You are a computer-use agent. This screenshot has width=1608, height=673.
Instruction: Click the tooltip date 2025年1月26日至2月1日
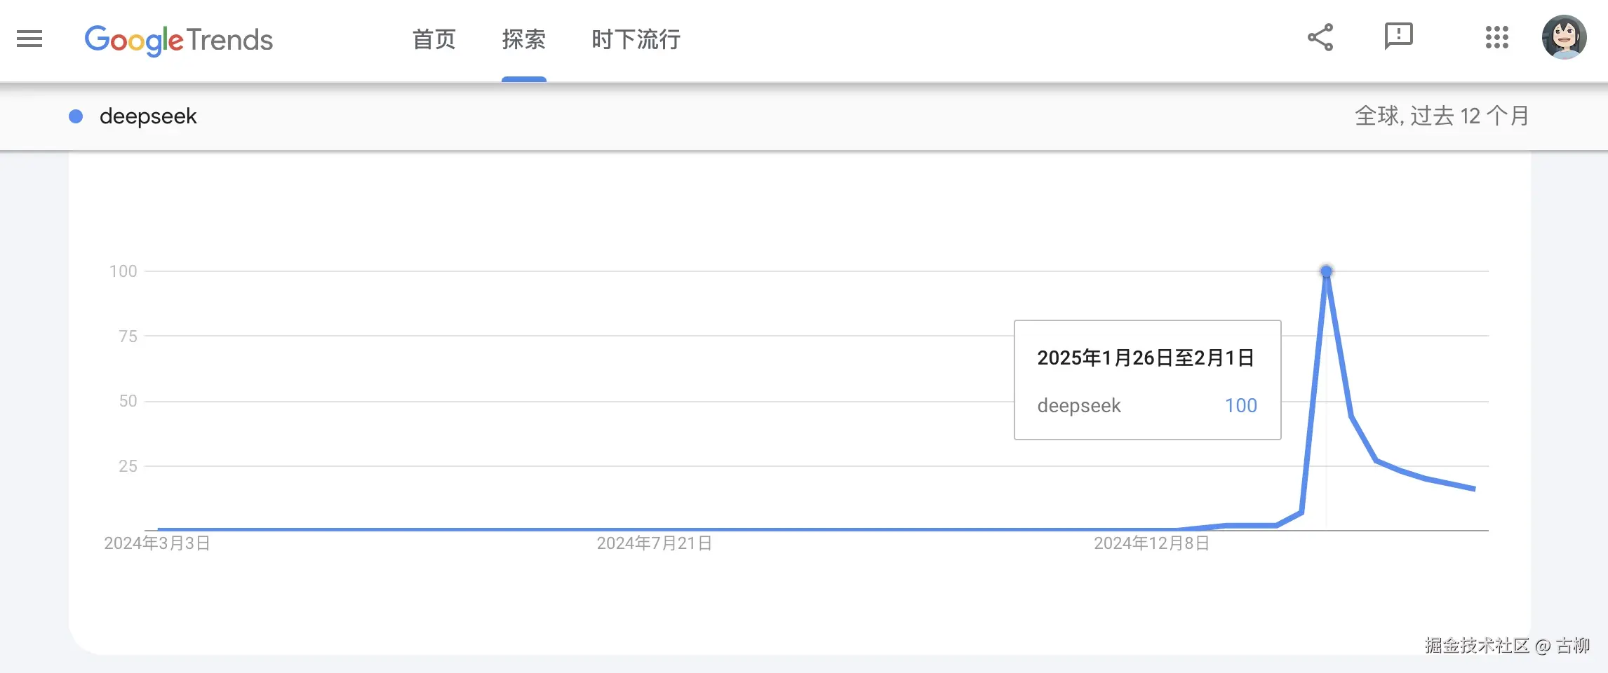point(1146,358)
